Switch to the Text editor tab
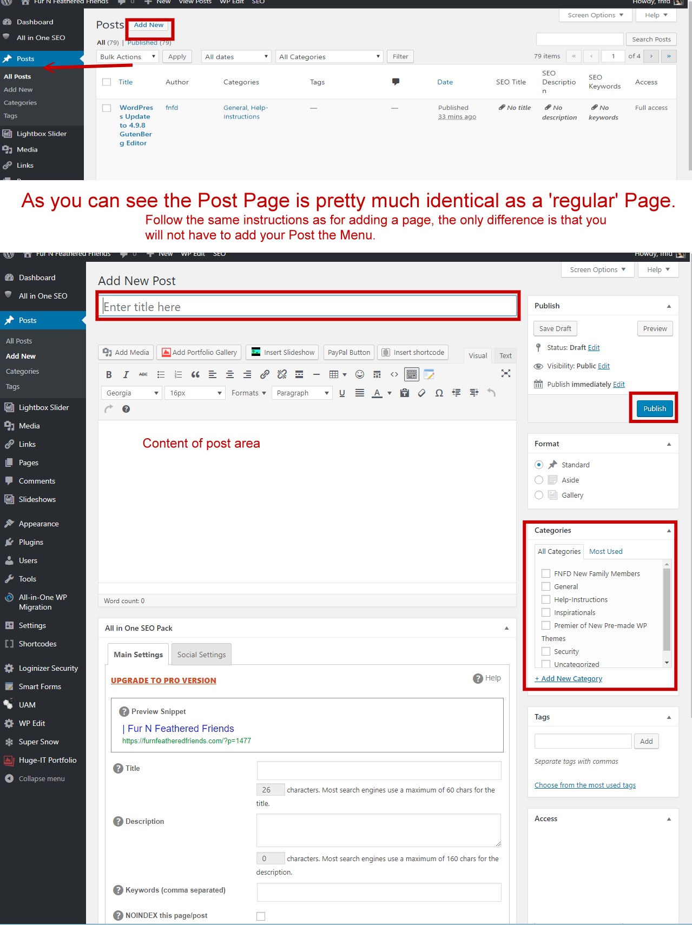The width and height of the screenshot is (692, 925). point(505,355)
